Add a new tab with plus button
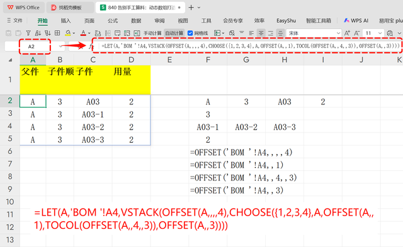The image size is (403, 247). (191, 8)
